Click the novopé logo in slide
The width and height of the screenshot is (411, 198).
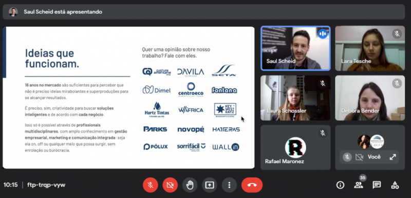tap(191, 129)
